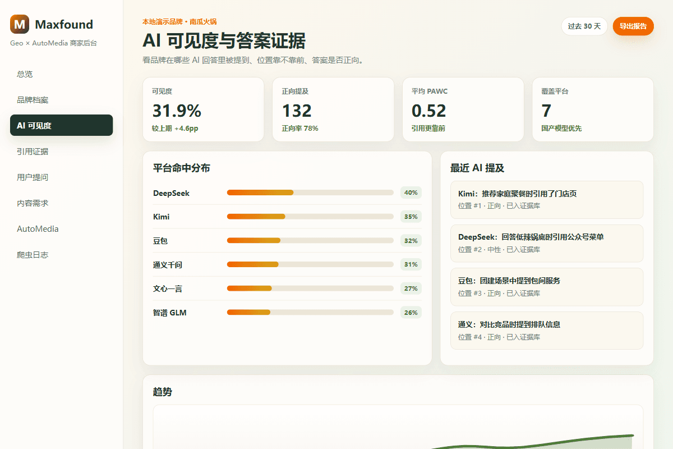Click the Kimi progress bar
The image size is (673, 449).
point(310,217)
